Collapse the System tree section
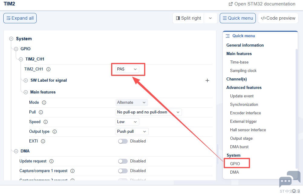This screenshot has width=303, height=196. [11, 39]
